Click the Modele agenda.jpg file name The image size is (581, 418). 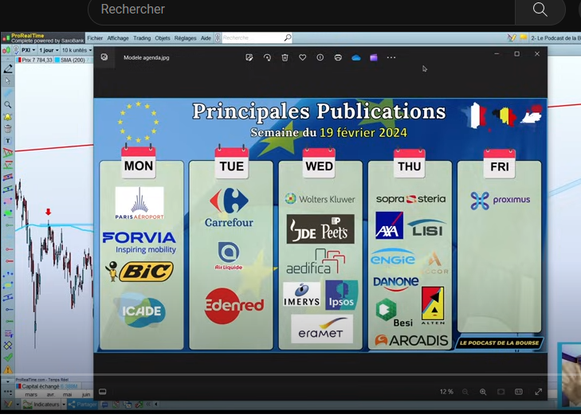click(x=147, y=57)
